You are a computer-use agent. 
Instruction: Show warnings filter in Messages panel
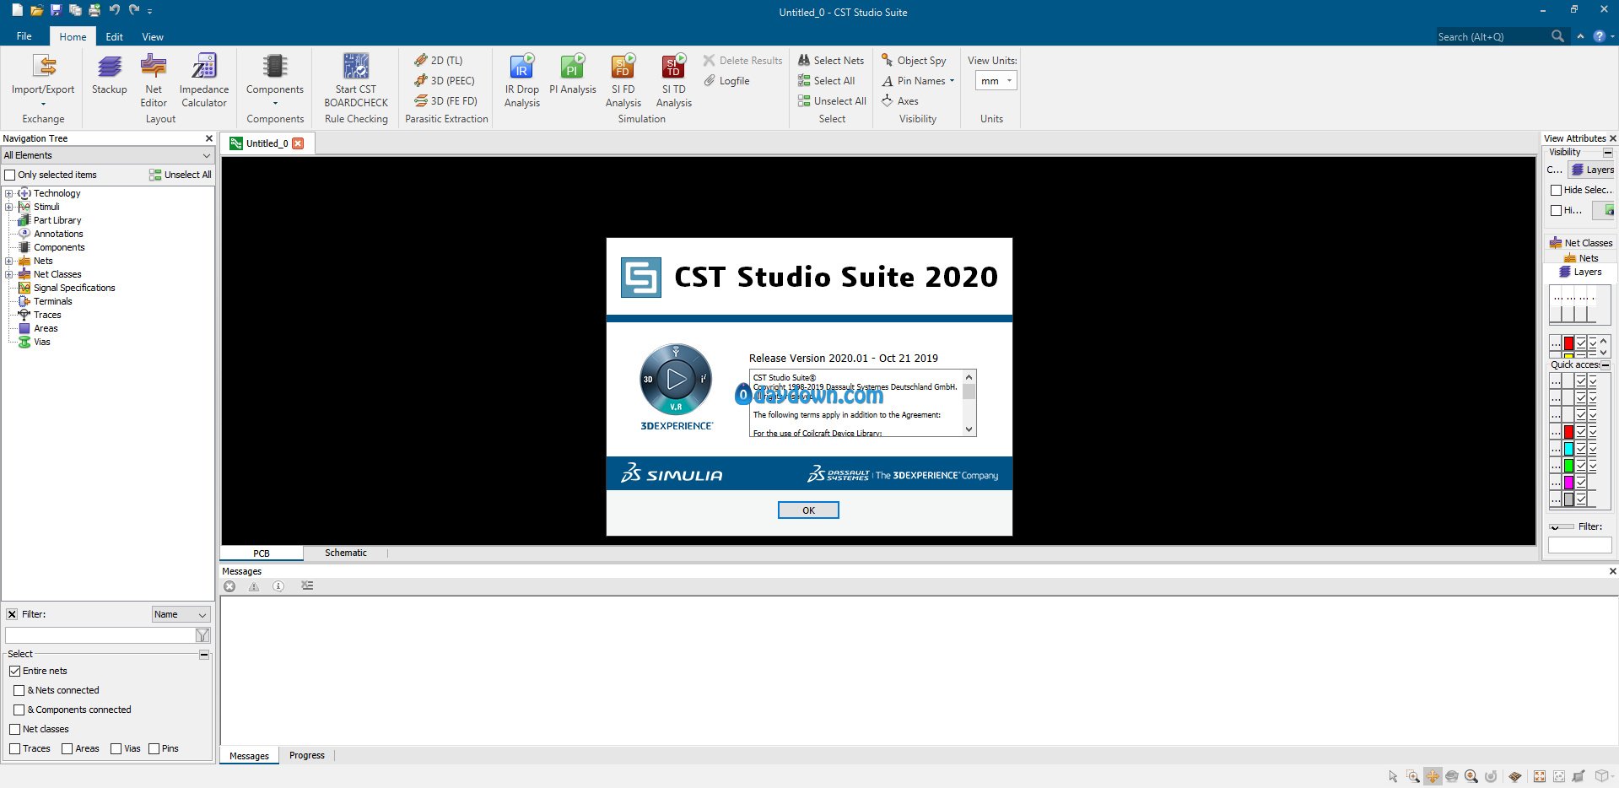click(x=254, y=586)
